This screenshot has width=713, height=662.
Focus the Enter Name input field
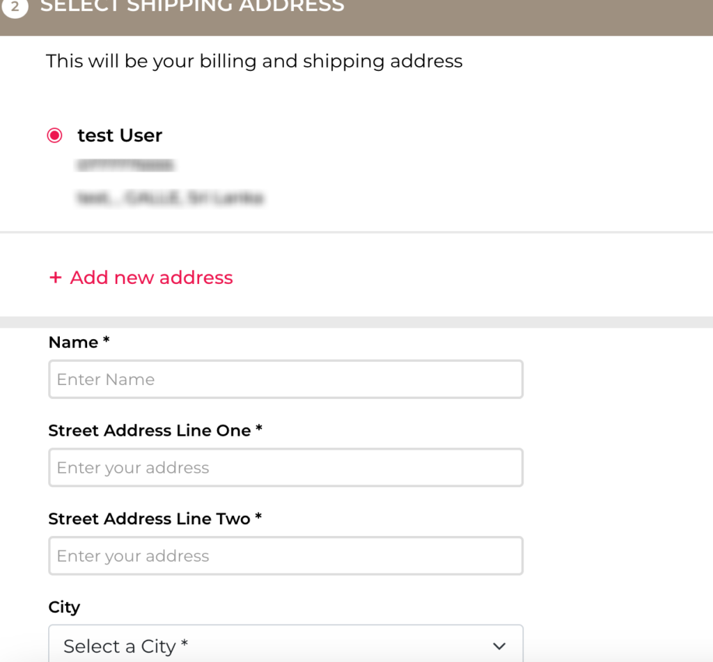285,379
